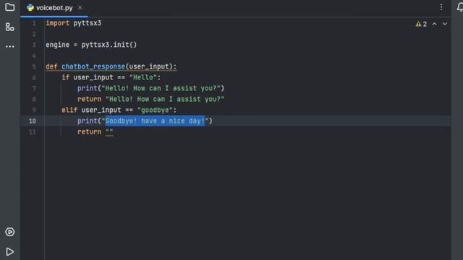The image size is (463, 260).
Task: Click the 'import pyttsx3' line
Action: pos(74,23)
